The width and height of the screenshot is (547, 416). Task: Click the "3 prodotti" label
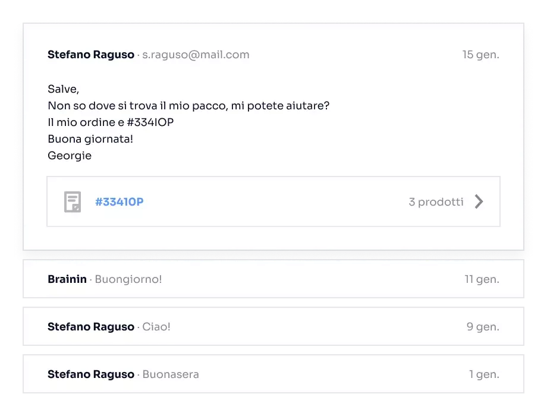[x=436, y=202]
